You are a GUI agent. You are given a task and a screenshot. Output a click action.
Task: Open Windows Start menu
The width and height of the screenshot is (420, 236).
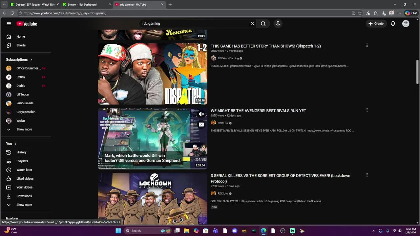click(x=118, y=231)
